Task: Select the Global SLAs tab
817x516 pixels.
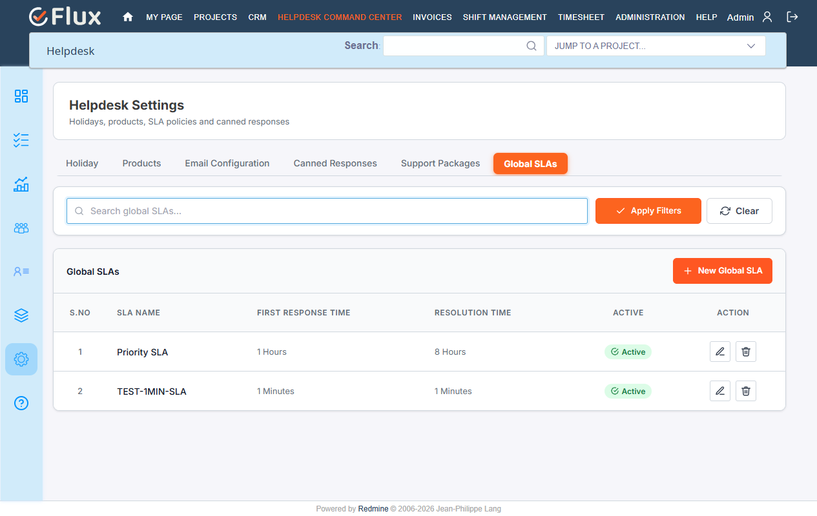Action: (x=530, y=163)
